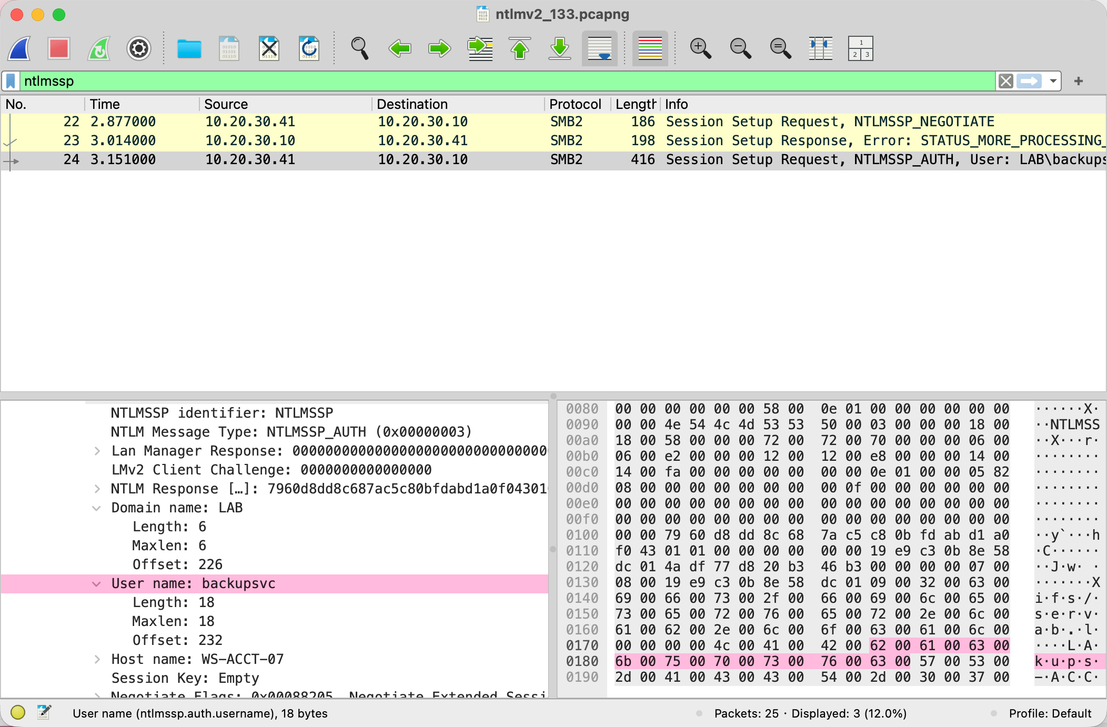The width and height of the screenshot is (1107, 727).
Task: Expand Host name WS-ACCT-07
Action: (x=97, y=660)
